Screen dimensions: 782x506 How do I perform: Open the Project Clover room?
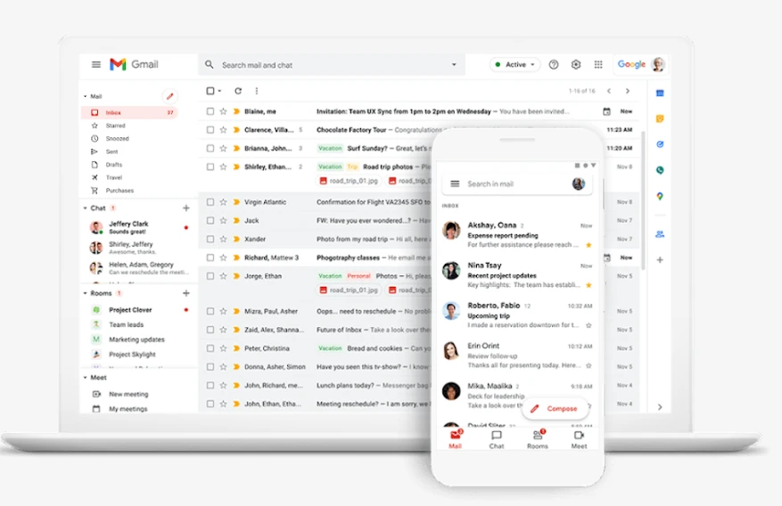130,310
